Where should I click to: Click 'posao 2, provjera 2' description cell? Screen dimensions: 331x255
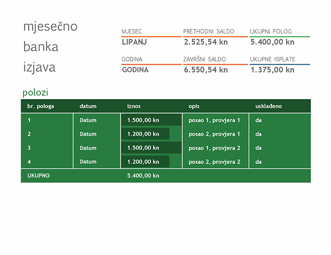tap(214, 161)
